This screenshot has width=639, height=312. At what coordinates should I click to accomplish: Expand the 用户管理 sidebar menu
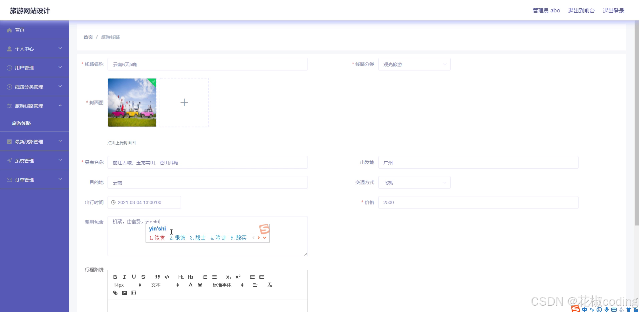(x=34, y=67)
